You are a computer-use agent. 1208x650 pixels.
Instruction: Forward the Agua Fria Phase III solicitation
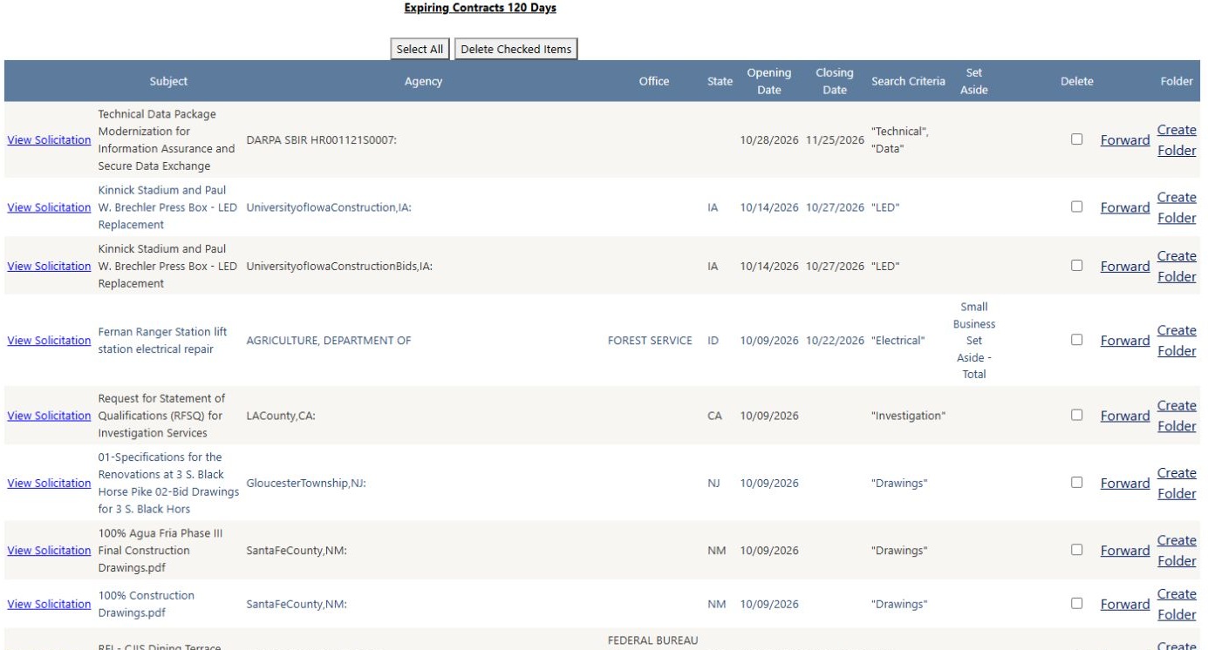(1125, 551)
